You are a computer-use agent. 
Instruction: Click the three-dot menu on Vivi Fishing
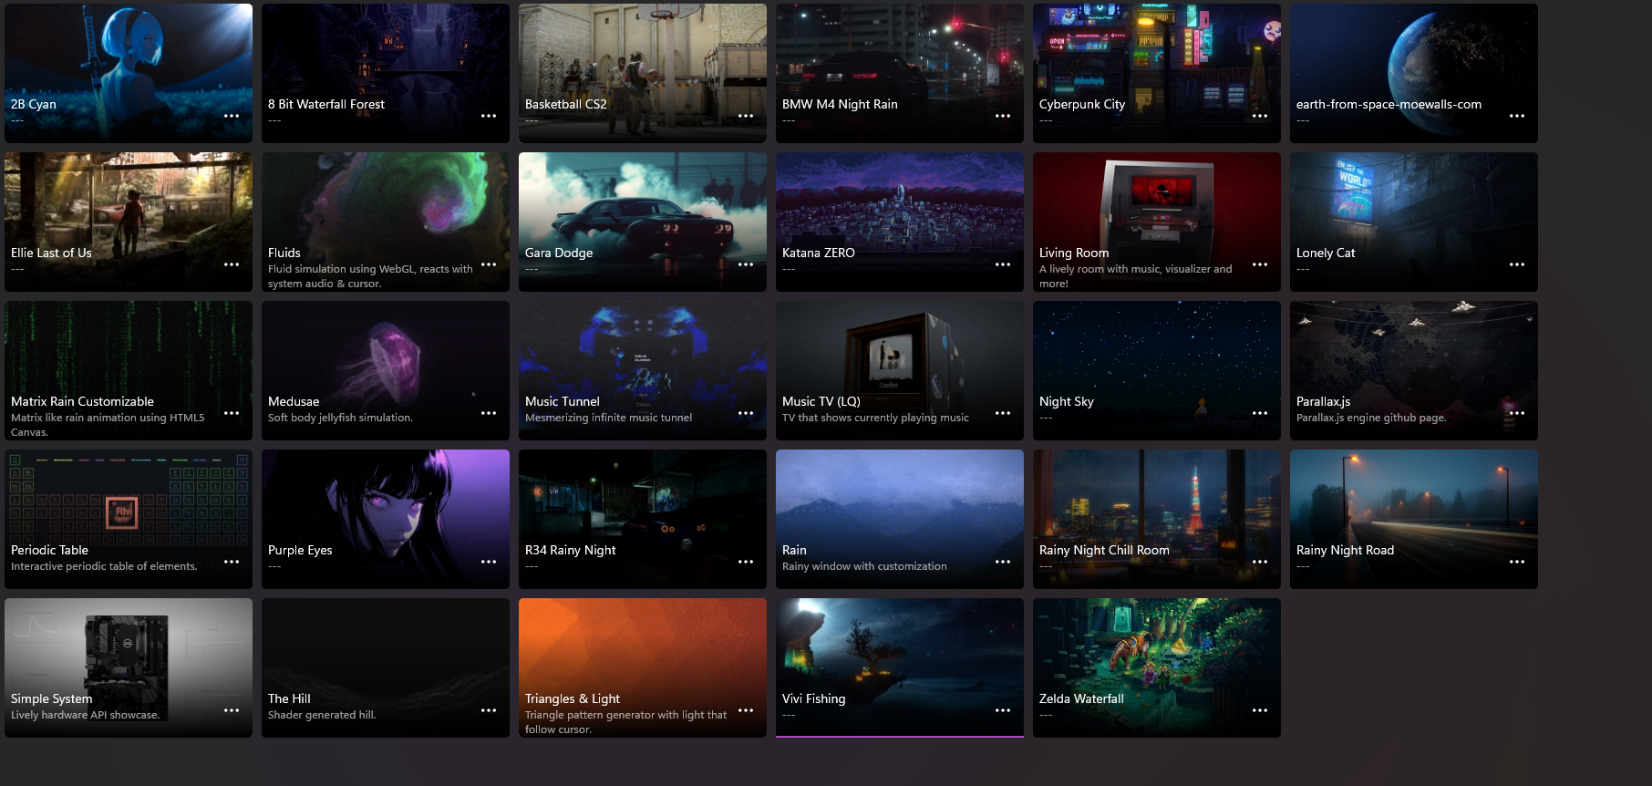(x=1003, y=710)
